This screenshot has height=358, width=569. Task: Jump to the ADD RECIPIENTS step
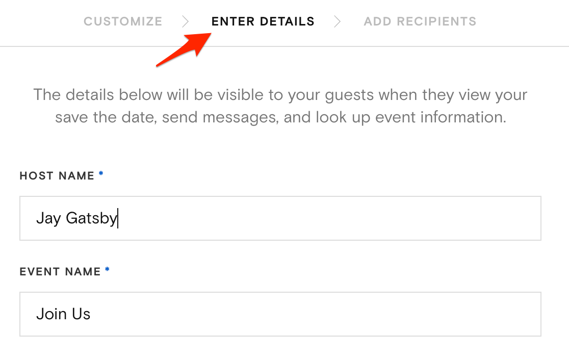tap(420, 21)
